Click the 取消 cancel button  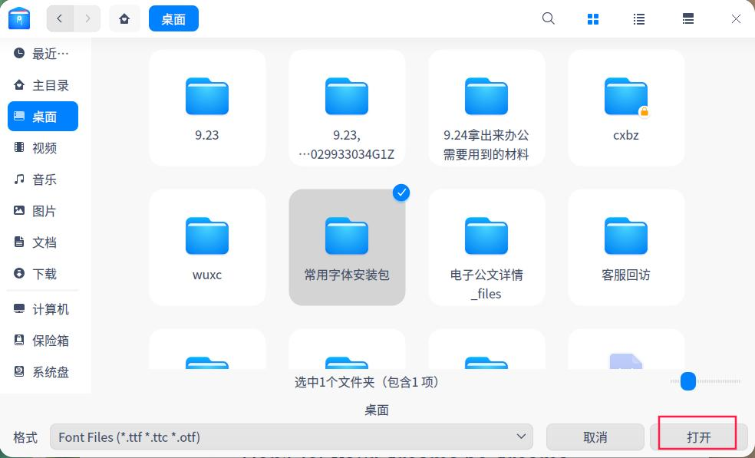coord(595,437)
